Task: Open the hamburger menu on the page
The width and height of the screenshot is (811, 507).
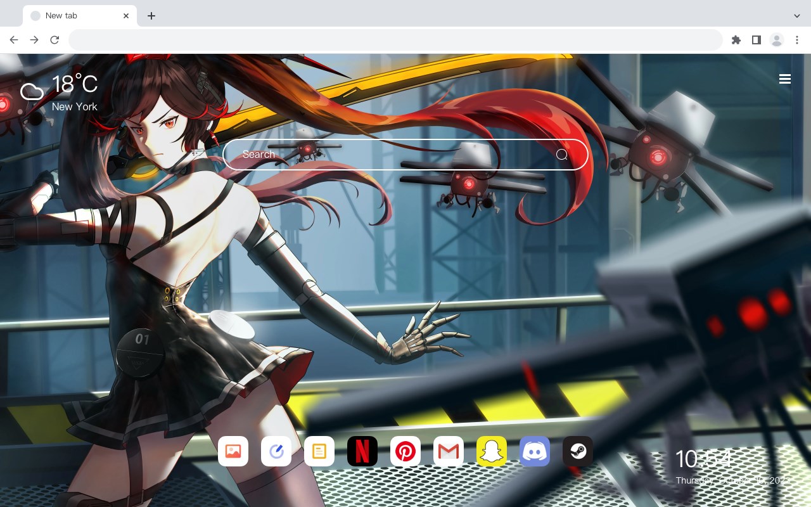Action: click(785, 79)
